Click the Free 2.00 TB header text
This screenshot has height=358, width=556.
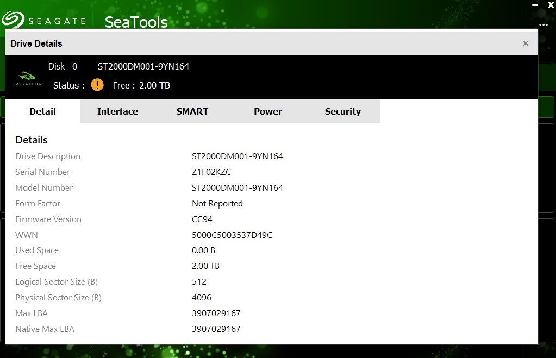click(x=141, y=85)
